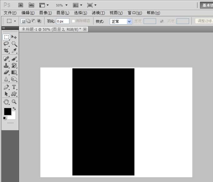Select the Horizontal Type tool
The image size is (213, 182).
(x=14, y=87)
